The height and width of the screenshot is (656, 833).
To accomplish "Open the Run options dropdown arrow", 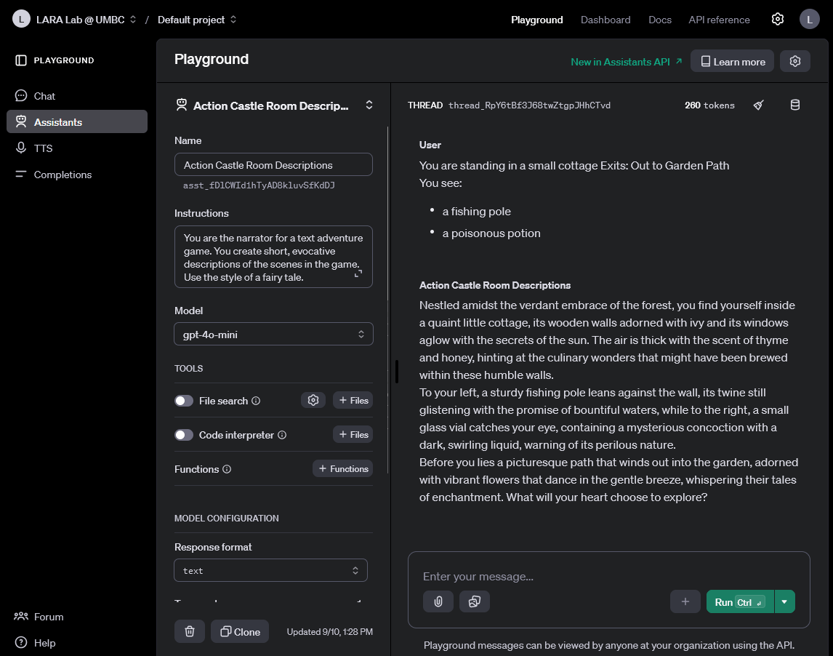I will pyautogui.click(x=784, y=601).
